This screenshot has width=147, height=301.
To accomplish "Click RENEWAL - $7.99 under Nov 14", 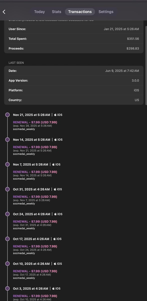I will click(x=35, y=147).
